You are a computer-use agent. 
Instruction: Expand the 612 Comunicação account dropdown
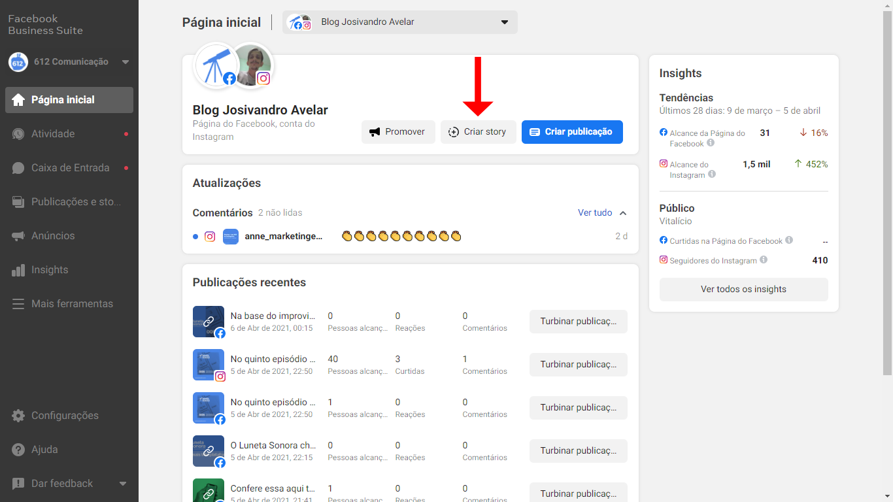click(126, 62)
